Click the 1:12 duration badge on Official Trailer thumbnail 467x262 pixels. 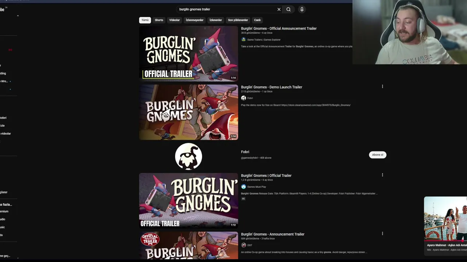(x=233, y=225)
